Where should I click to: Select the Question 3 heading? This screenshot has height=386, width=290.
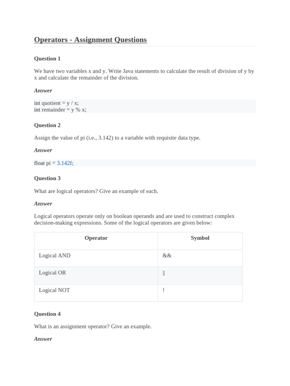47,178
